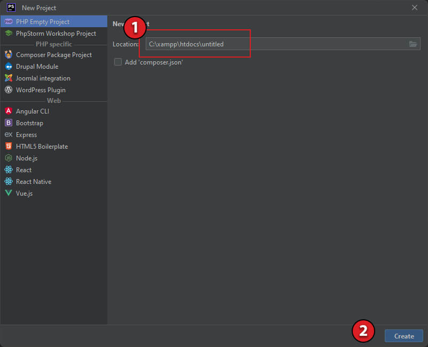
Task: Click the HTML5 Boilerplate icon
Action: point(9,146)
